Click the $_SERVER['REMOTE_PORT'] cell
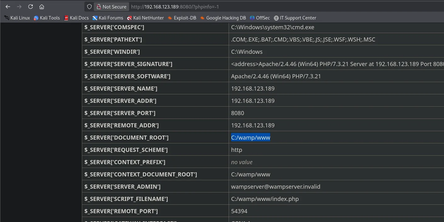Viewport: 444px width, 222px height. (x=155, y=211)
